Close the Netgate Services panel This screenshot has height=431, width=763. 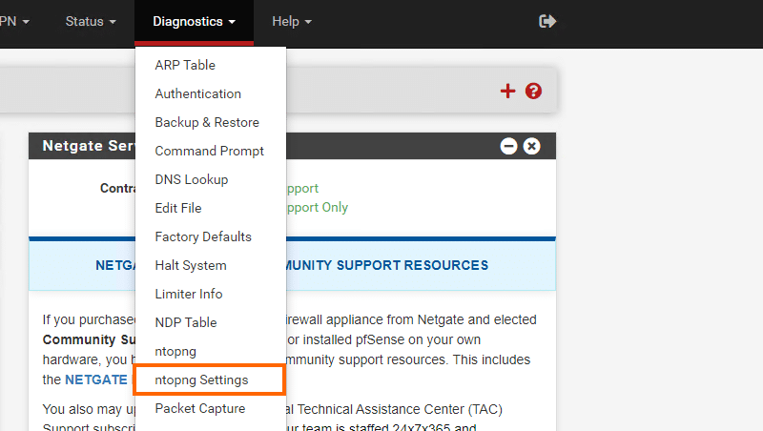pyautogui.click(x=532, y=146)
